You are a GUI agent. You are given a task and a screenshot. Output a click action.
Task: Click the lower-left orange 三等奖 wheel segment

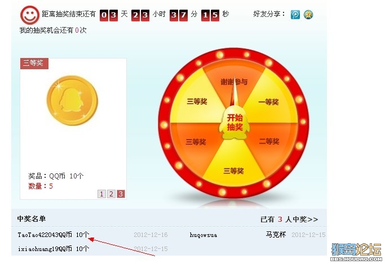click(196, 142)
